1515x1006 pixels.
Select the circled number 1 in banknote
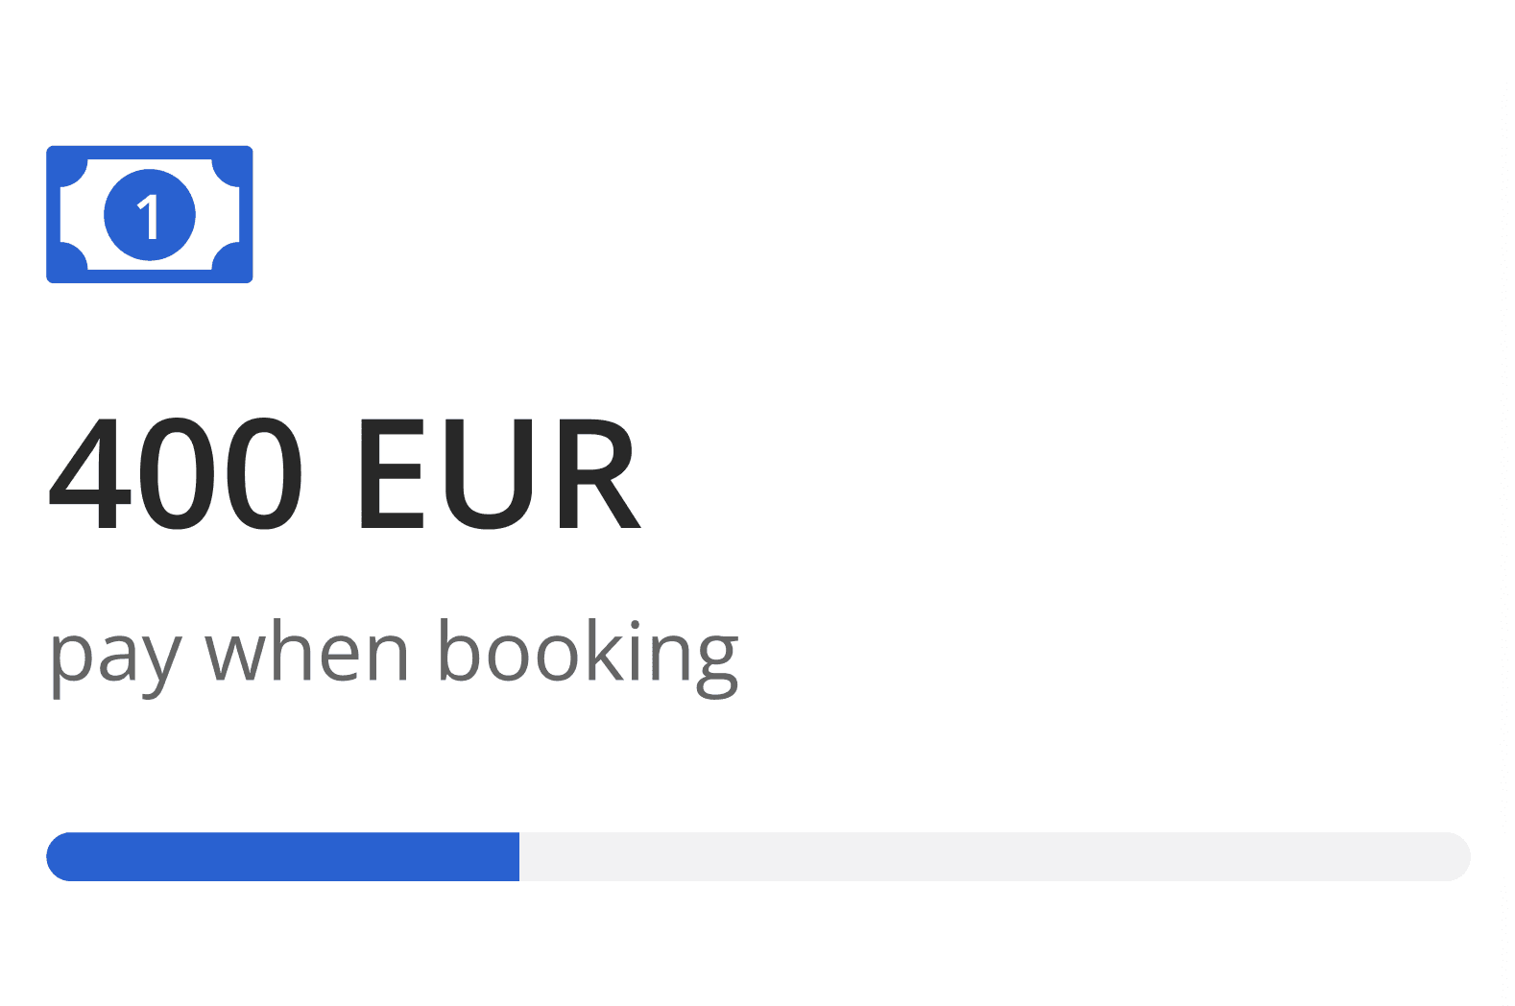click(x=150, y=214)
